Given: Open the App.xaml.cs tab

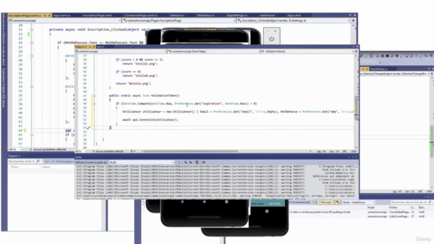Looking at the screenshot, I should point(62,15).
